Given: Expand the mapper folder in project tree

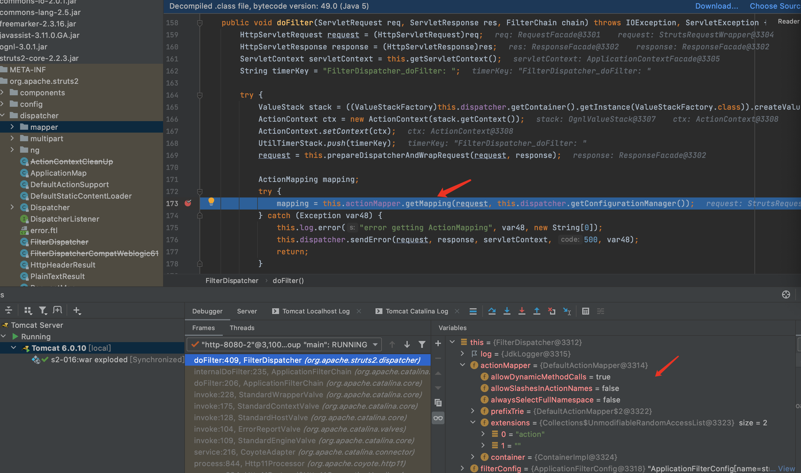Looking at the screenshot, I should [x=12, y=127].
